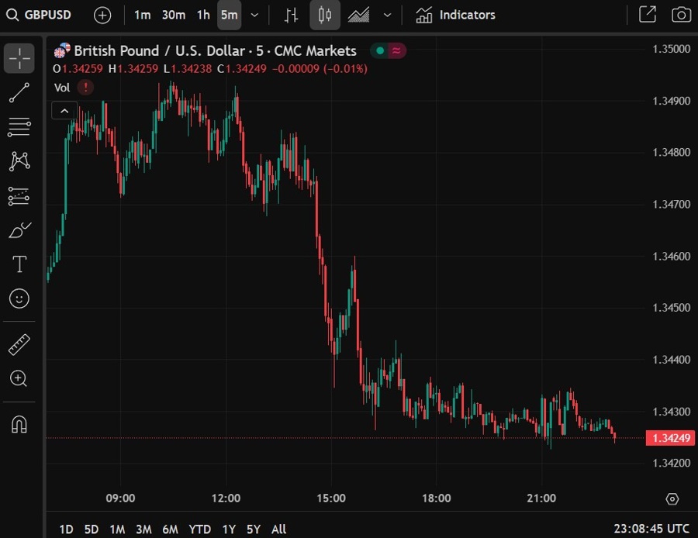Toggle the green market status indicator
Screen dimensions: 698x538
coord(380,50)
